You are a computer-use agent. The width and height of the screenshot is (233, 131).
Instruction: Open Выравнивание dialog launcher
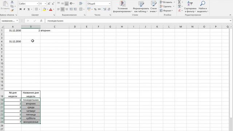coord(84,15)
